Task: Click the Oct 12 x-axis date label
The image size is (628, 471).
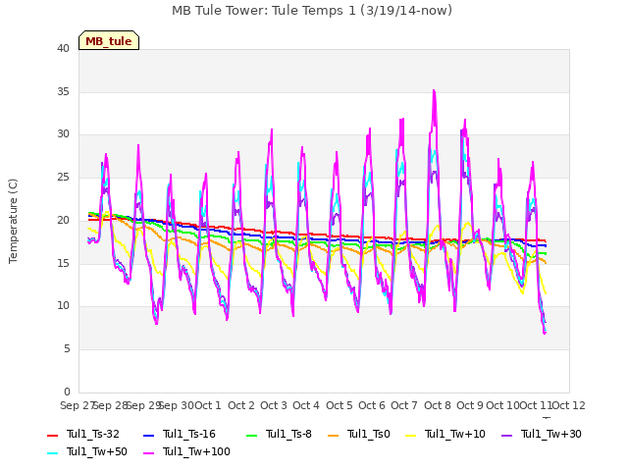Action: tap(569, 405)
